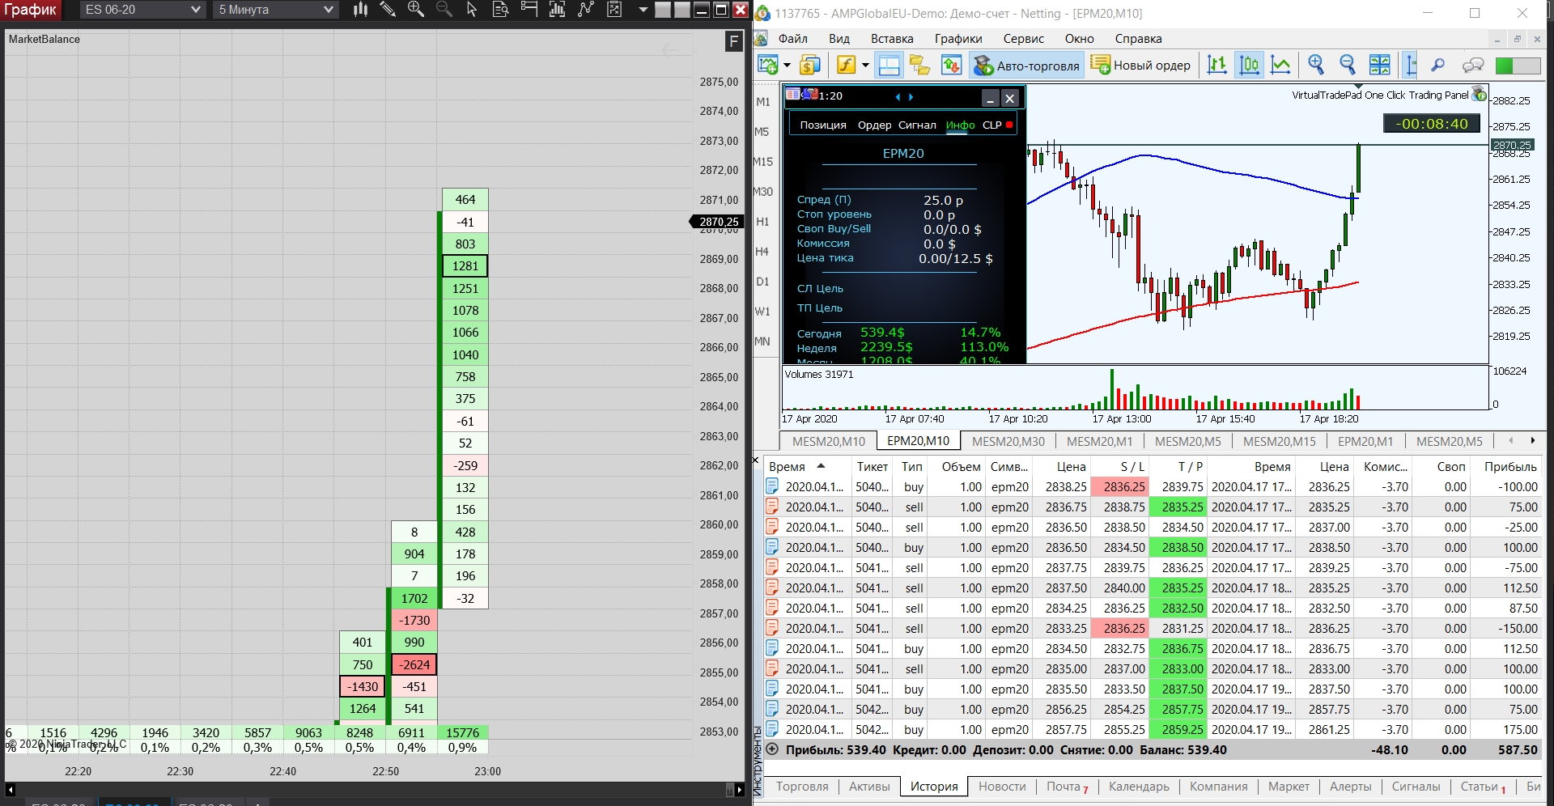The image size is (1554, 806).
Task: Minimize the VirtualTradePad panel
Action: coord(990,98)
